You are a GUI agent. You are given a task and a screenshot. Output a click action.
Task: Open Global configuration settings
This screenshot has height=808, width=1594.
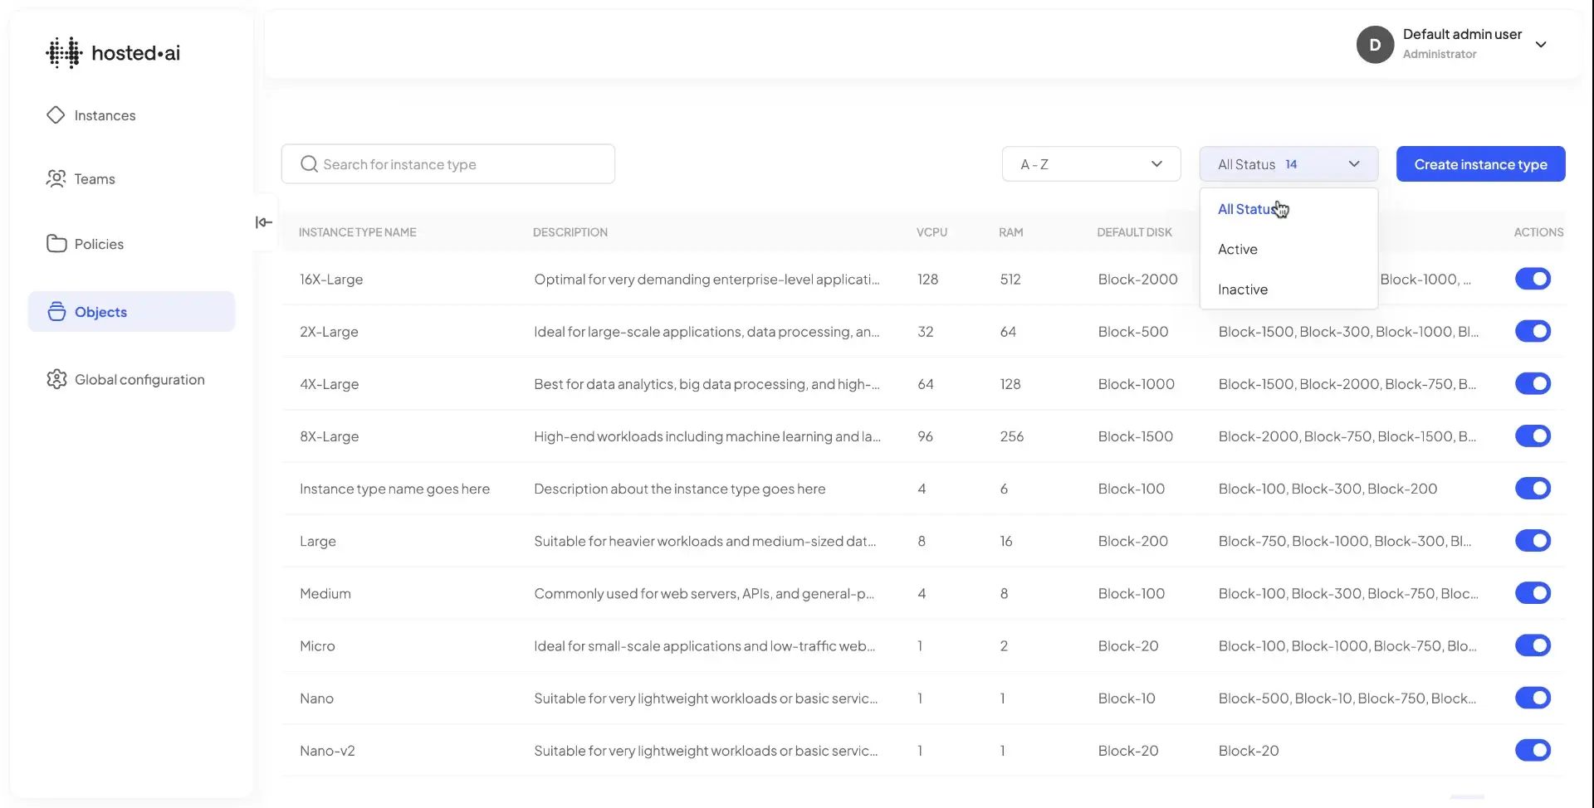(x=139, y=379)
